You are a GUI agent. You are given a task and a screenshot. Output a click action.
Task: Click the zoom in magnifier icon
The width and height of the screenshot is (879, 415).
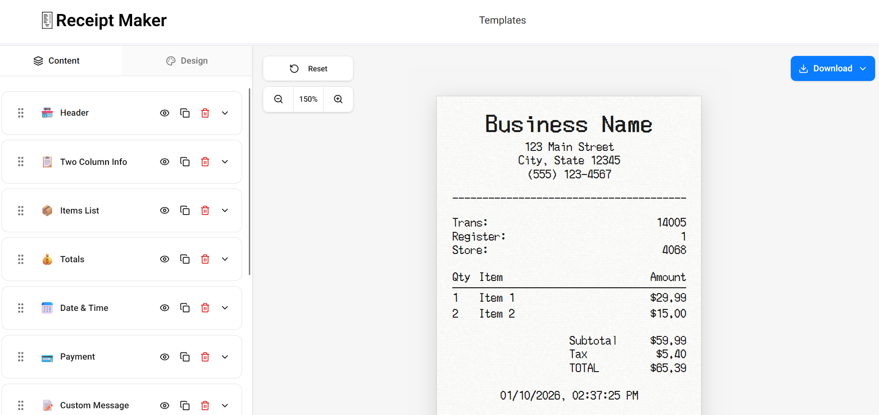tap(338, 99)
